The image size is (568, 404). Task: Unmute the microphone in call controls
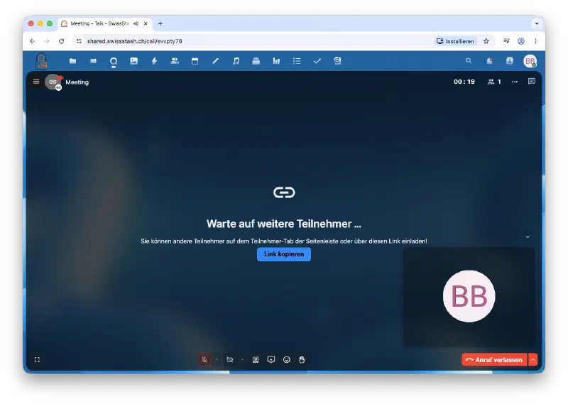[x=204, y=359]
